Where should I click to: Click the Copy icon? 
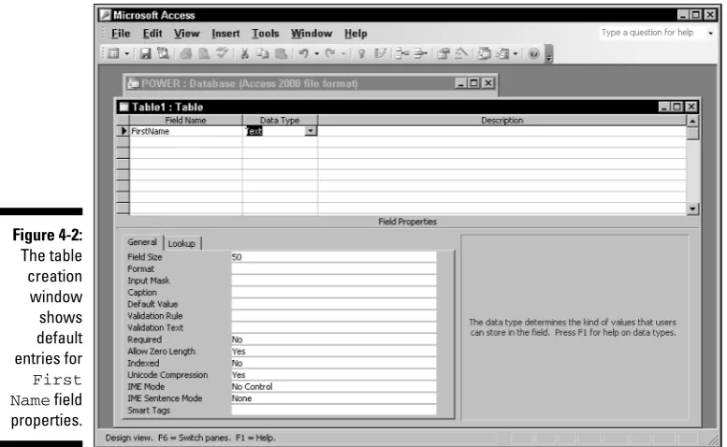(x=262, y=53)
